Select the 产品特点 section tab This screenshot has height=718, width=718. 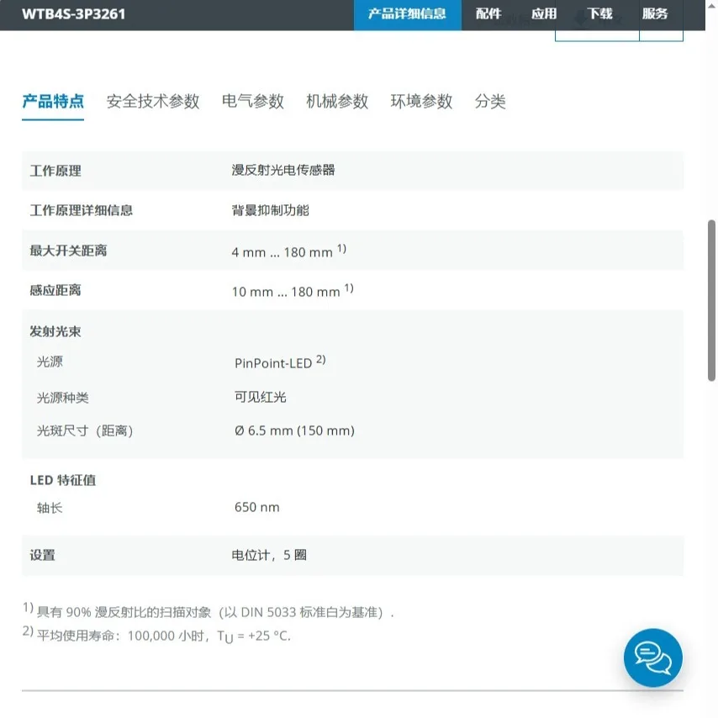(53, 102)
